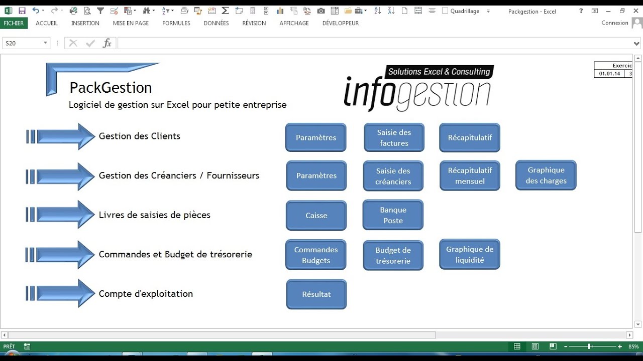Open the DÉVELOPPEUR ribbon tab
Image resolution: width=643 pixels, height=361 pixels.
coord(341,23)
